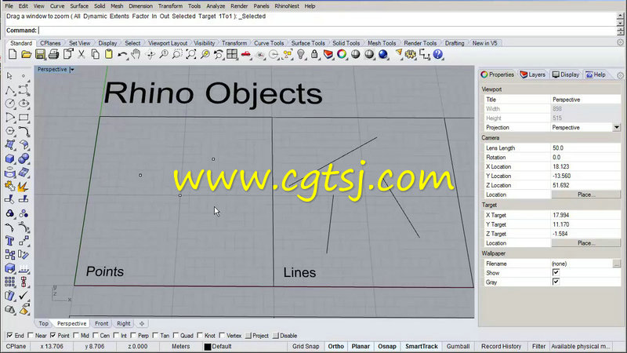Click the New file icon
The image size is (627, 353).
tap(13, 54)
